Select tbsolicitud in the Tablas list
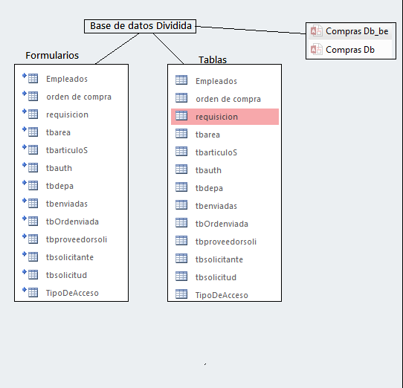 pos(216,277)
